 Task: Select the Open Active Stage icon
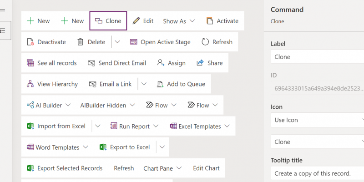click(133, 42)
